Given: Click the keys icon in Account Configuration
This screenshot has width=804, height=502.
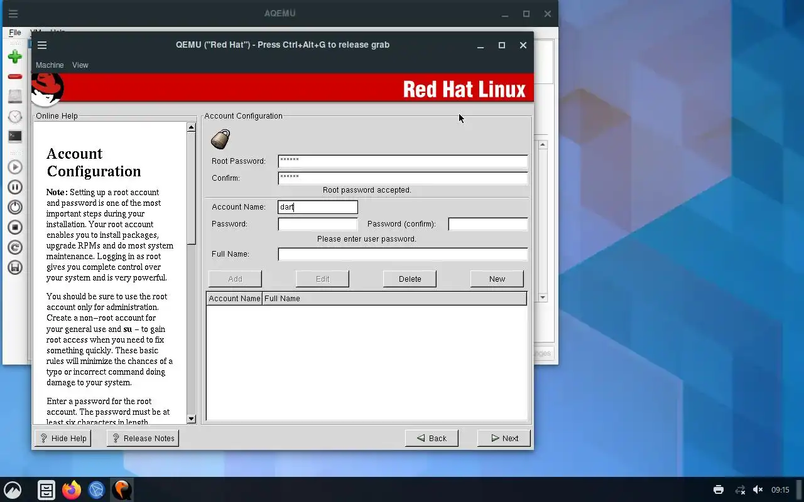Looking at the screenshot, I should pyautogui.click(x=220, y=139).
